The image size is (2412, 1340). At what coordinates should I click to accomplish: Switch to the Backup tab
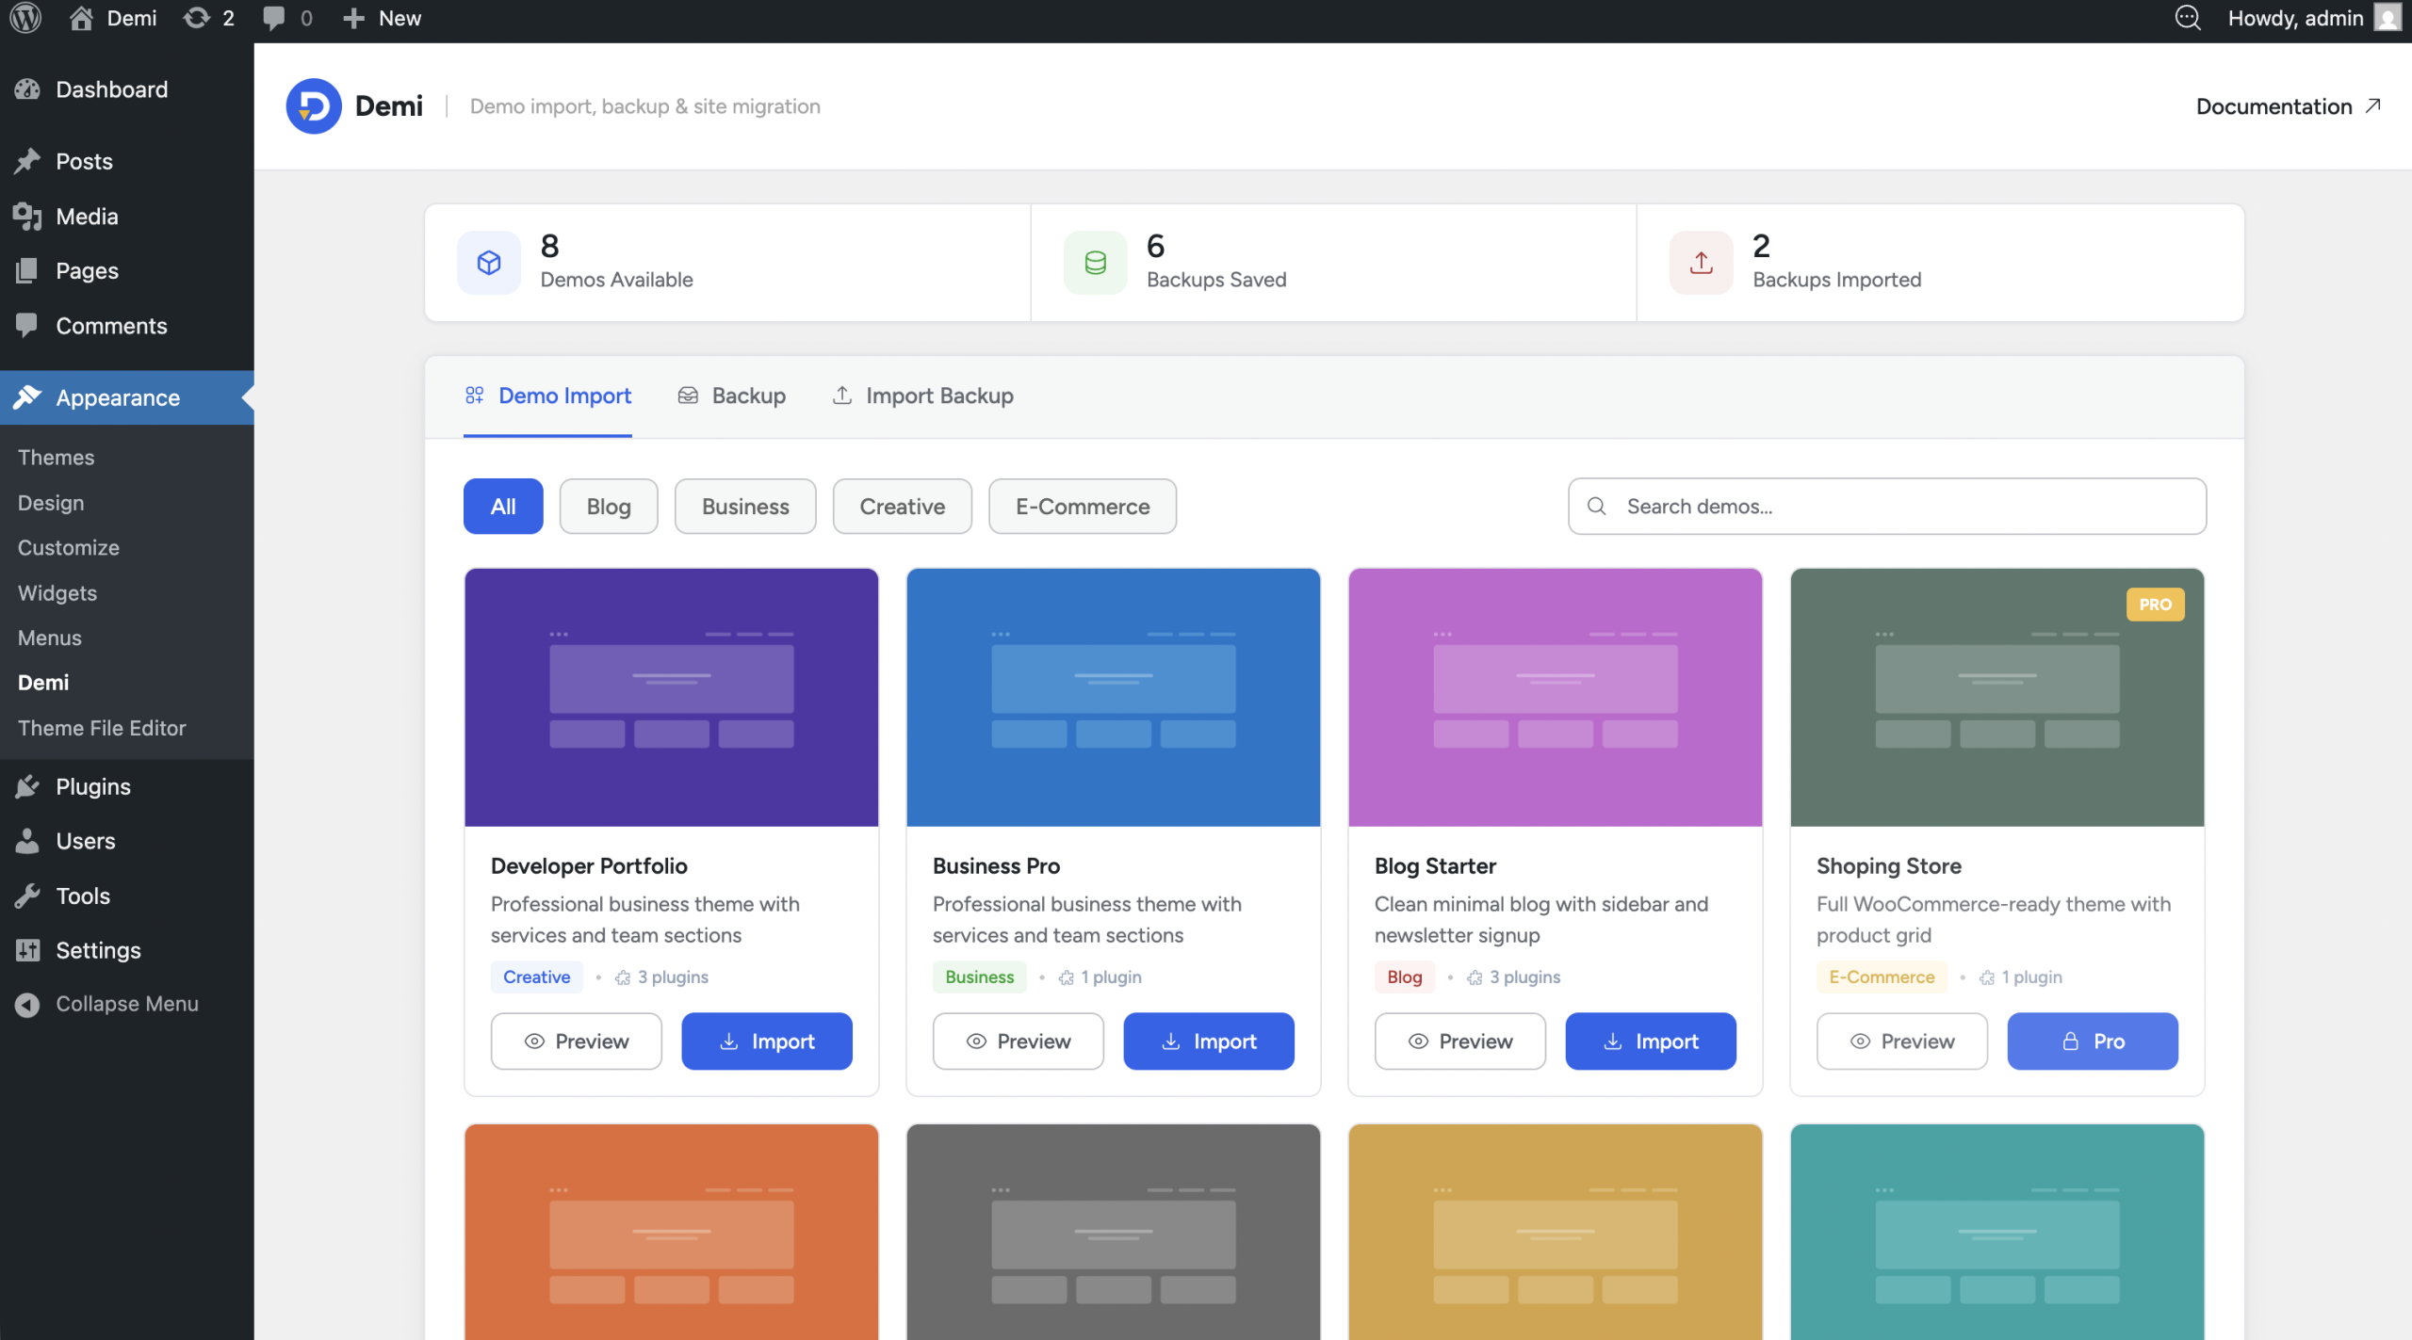[732, 396]
